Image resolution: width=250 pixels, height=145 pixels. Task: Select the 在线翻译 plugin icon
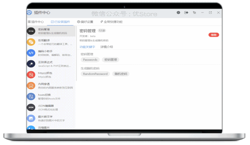point(31,42)
